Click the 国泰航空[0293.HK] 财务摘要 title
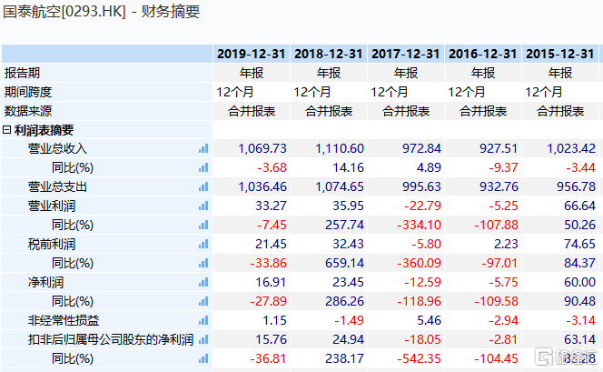 click(x=102, y=13)
